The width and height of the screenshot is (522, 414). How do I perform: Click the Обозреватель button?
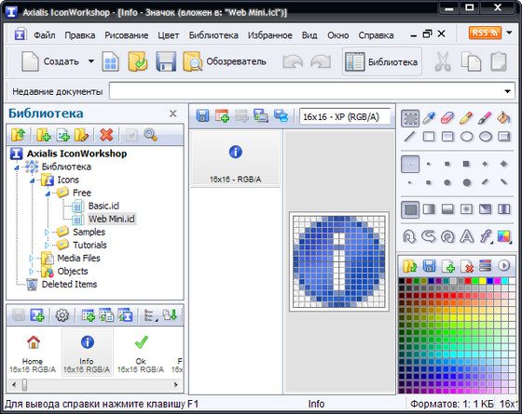225,61
